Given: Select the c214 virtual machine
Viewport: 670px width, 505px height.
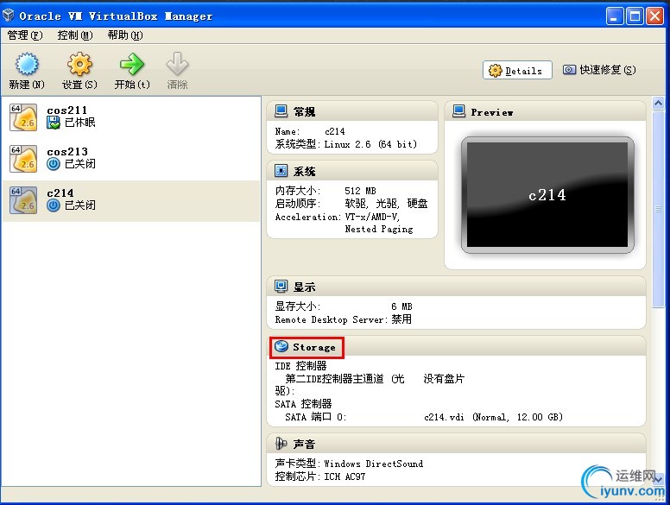Looking at the screenshot, I should point(131,200).
